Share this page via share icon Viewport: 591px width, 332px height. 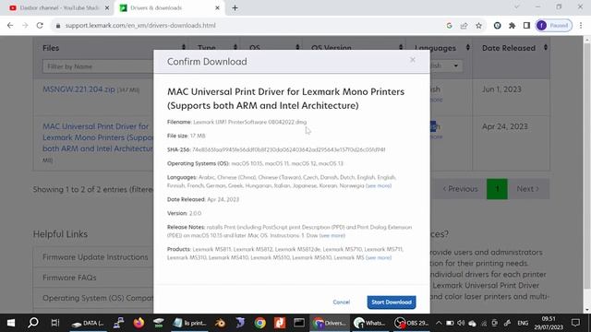click(x=464, y=26)
